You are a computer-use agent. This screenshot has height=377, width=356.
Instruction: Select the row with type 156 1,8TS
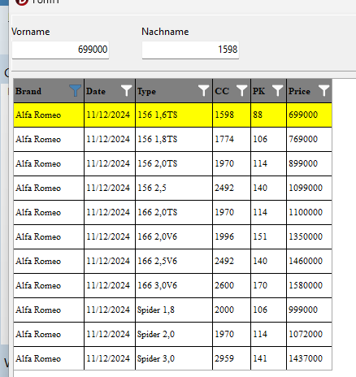[x=173, y=139]
